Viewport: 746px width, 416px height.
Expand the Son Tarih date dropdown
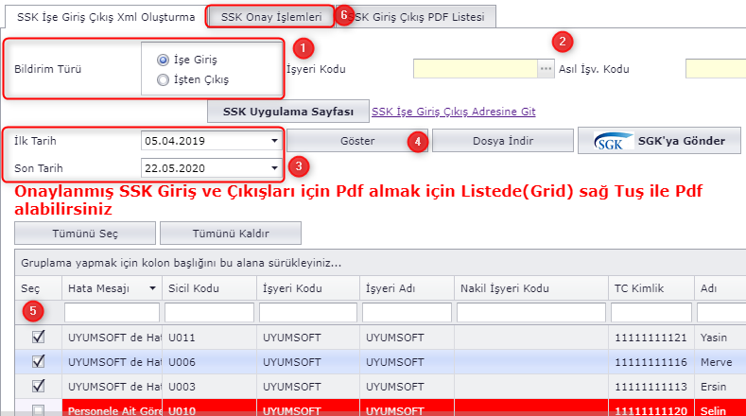pos(274,167)
